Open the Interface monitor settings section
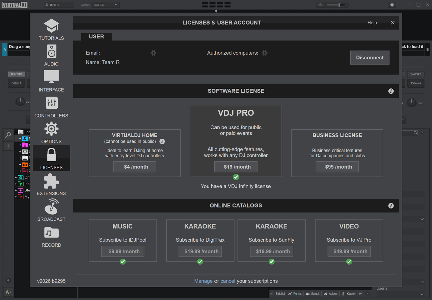The image size is (432, 300). [51, 81]
